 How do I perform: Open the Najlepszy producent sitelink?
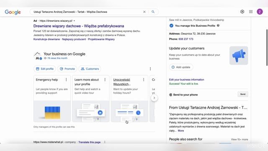click(74, 39)
